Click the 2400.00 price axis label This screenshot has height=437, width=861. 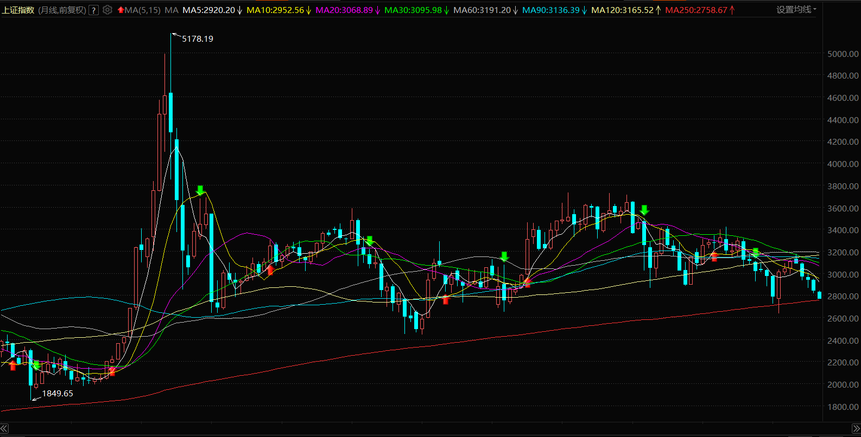coord(843,340)
